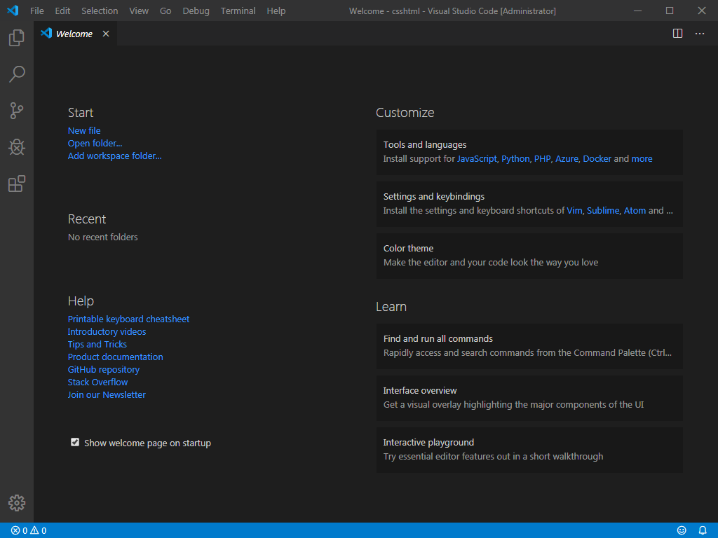This screenshot has width=718, height=538.
Task: Click the 'No recent folders' text
Action: pos(102,237)
